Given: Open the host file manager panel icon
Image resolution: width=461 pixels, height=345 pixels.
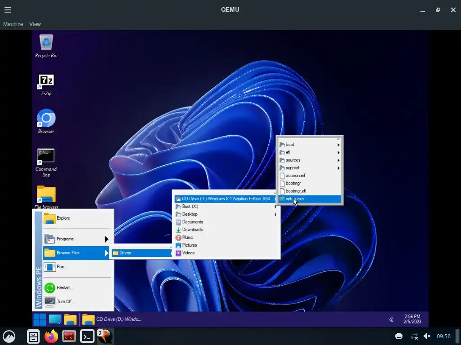Looking at the screenshot, I should tap(33, 336).
